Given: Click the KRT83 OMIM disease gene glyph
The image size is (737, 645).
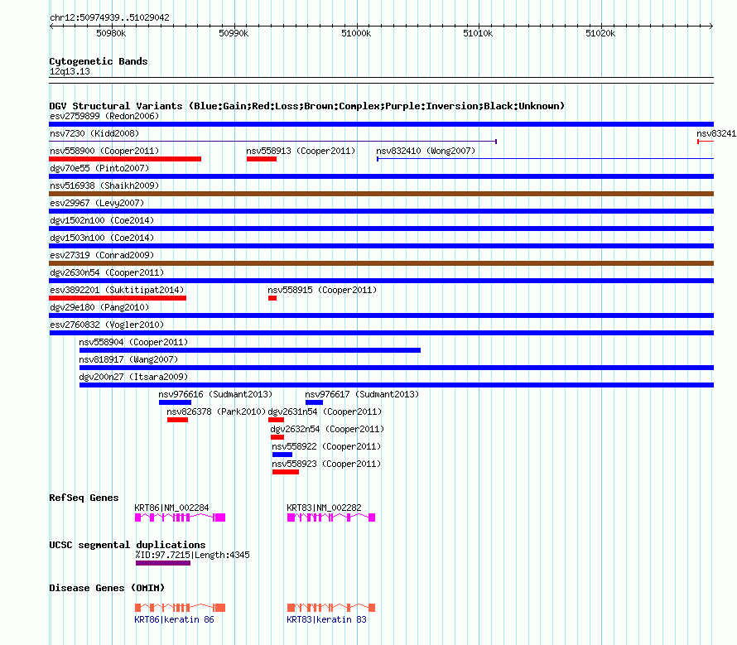Looking at the screenshot, I should click(x=331, y=608).
